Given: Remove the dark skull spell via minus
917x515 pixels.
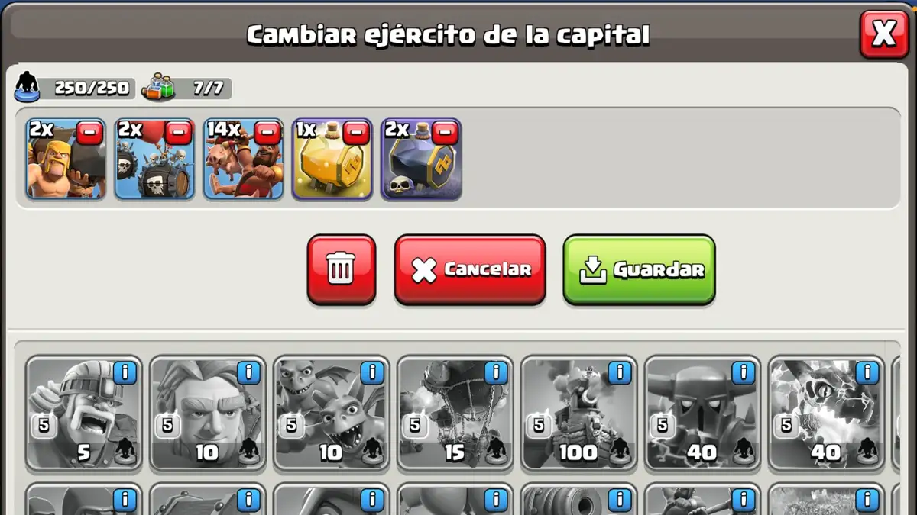Looking at the screenshot, I should tap(445, 133).
